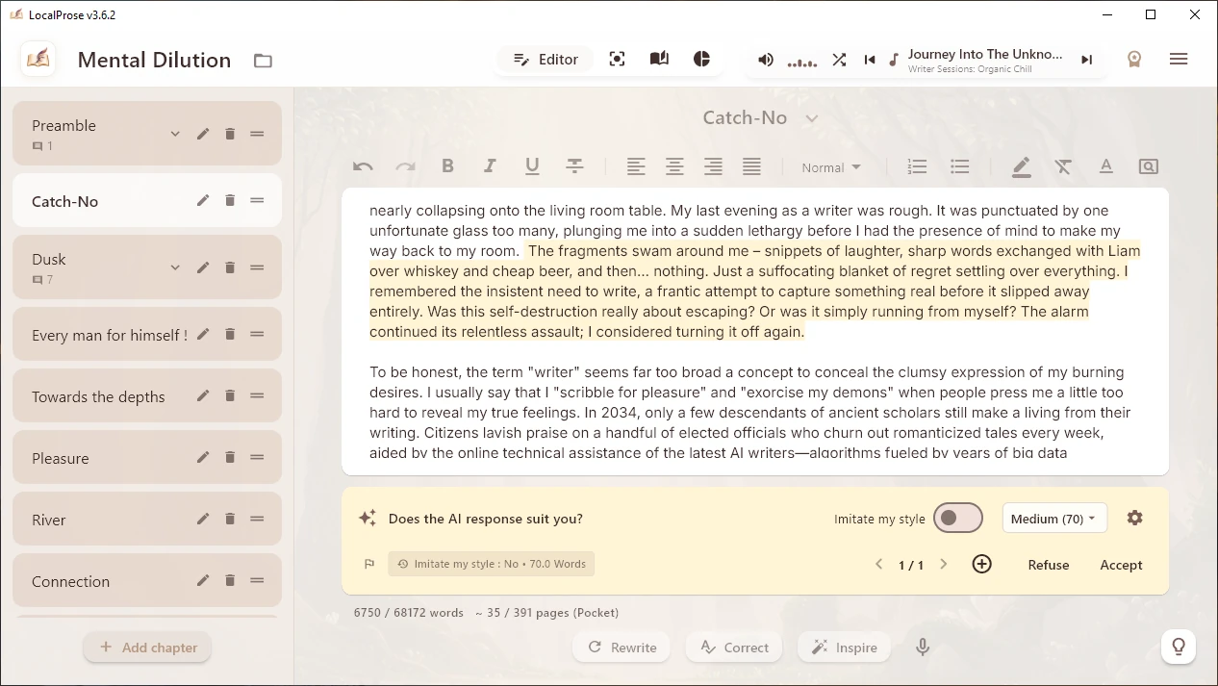Toggle bold formatting
The image size is (1218, 686).
(447, 166)
